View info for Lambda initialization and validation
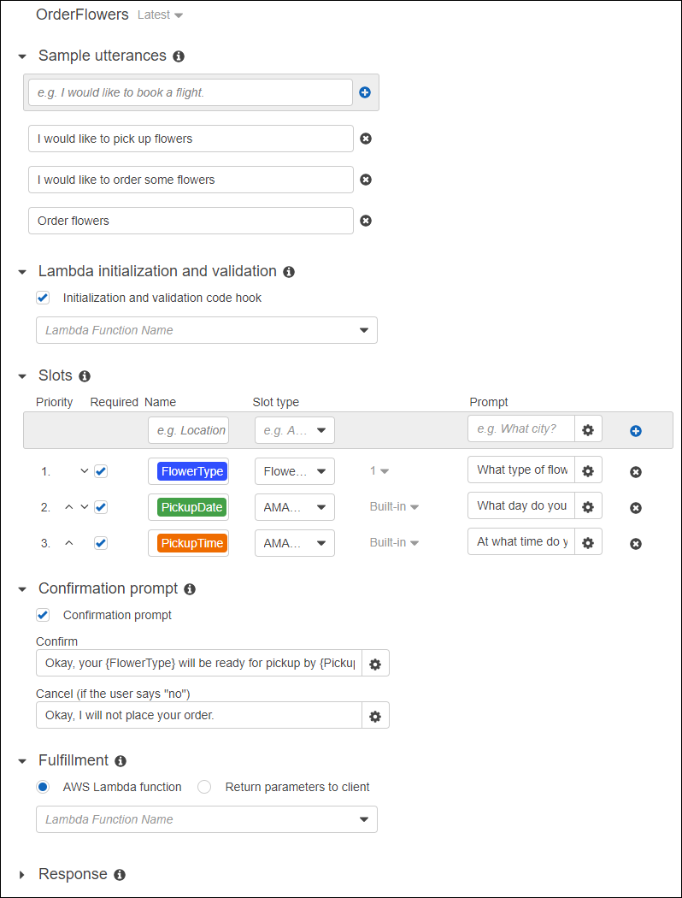 [x=289, y=271]
